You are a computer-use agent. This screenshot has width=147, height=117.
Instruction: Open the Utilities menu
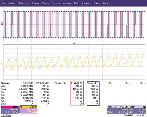pyautogui.click(x=97, y=3)
